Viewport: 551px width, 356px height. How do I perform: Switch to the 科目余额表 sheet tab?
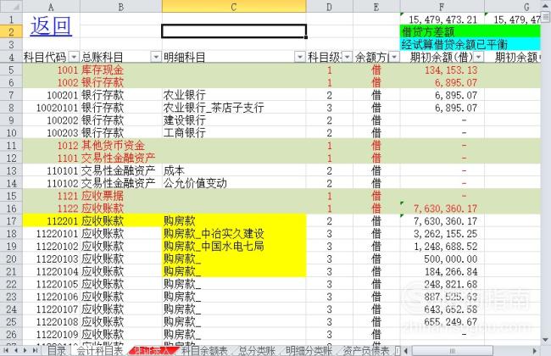pos(204,350)
